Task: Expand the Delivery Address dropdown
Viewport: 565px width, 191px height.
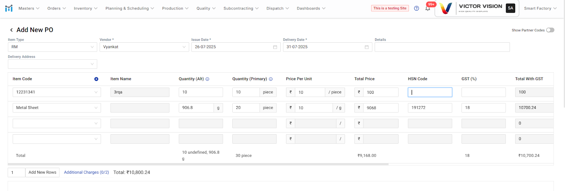Action: click(52, 64)
